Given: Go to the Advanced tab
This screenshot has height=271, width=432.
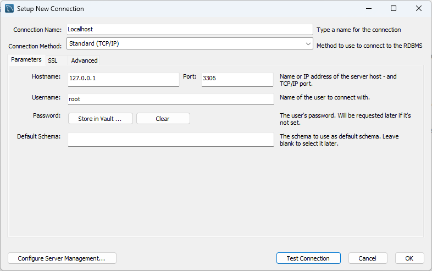Looking at the screenshot, I should (x=84, y=60).
